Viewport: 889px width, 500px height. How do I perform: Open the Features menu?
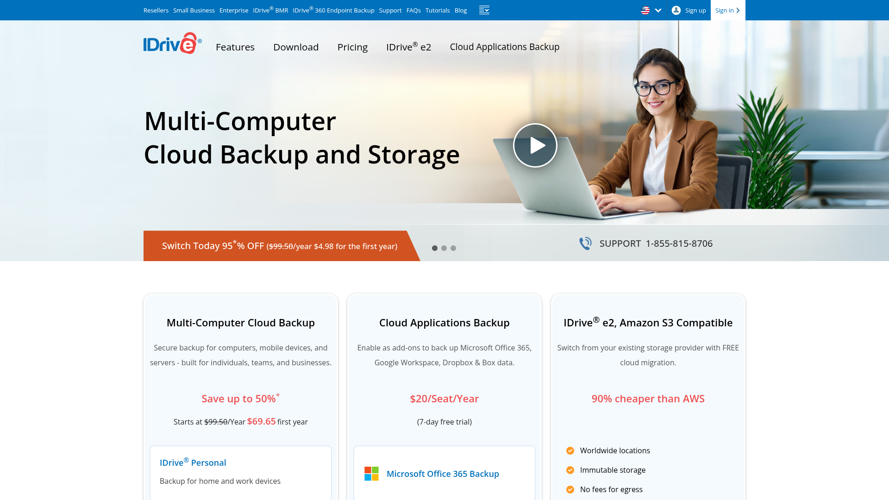click(x=235, y=47)
